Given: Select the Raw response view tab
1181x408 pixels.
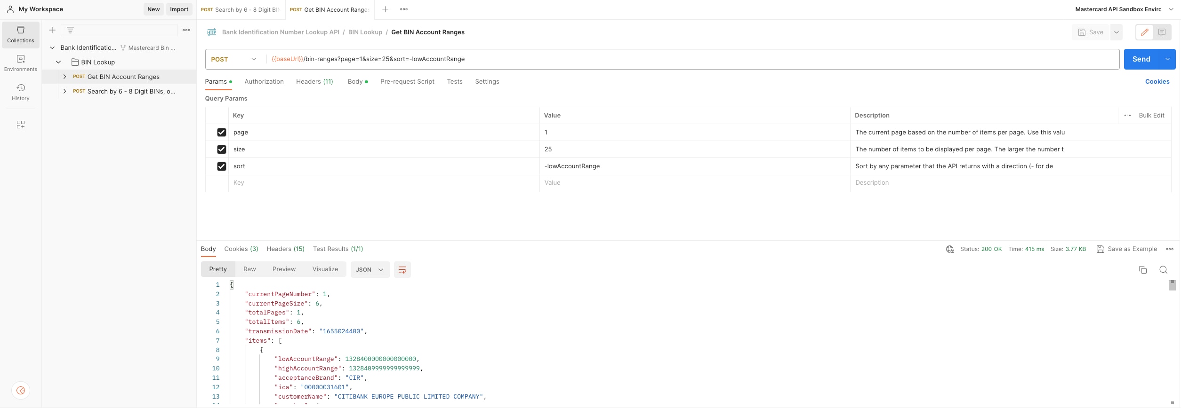Looking at the screenshot, I should point(249,269).
